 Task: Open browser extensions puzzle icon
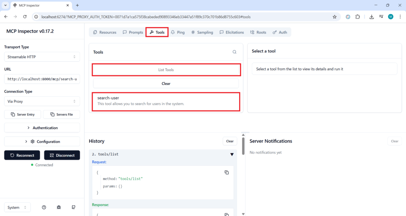pos(358,17)
